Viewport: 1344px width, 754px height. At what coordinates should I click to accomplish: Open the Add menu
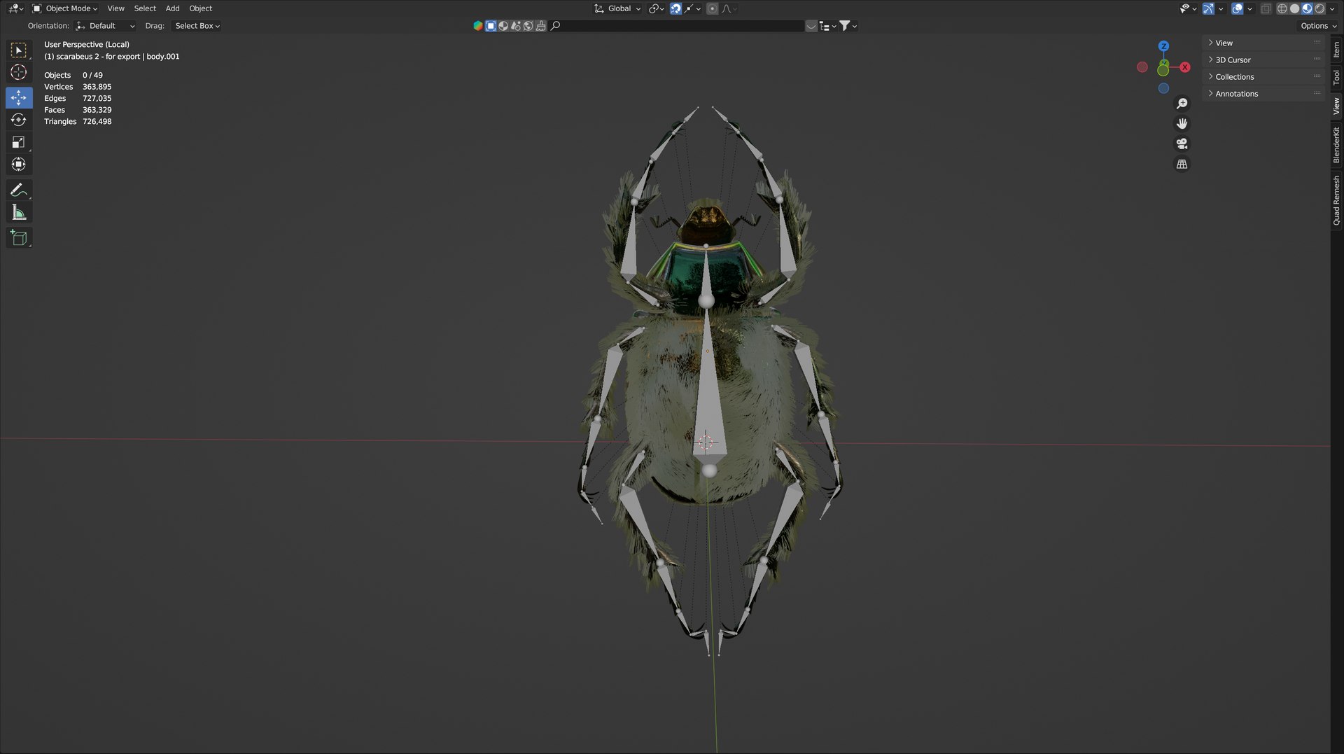point(172,8)
